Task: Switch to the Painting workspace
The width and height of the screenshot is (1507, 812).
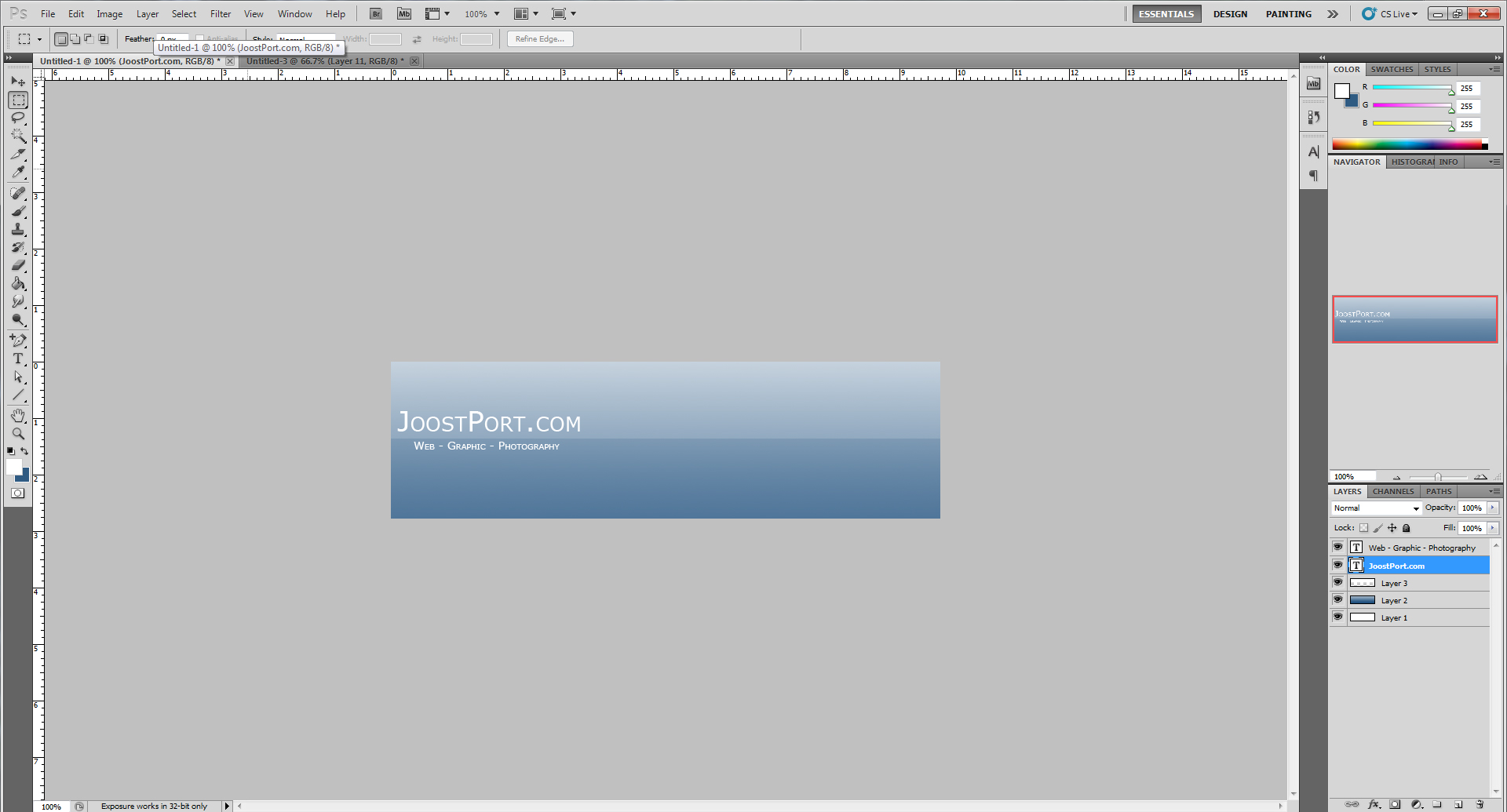Action: coord(1288,14)
